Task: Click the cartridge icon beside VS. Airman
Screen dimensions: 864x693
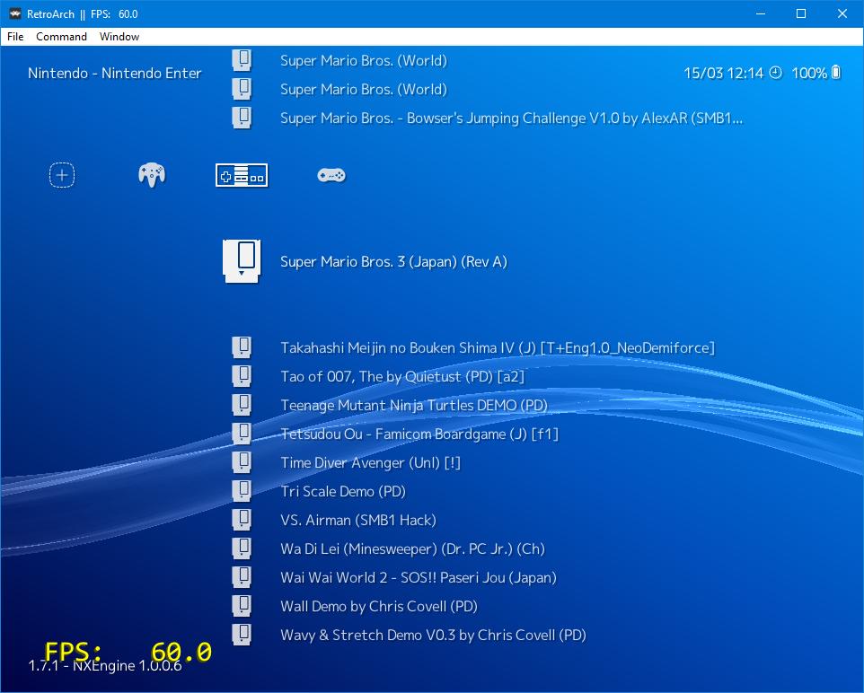Action: (x=241, y=519)
